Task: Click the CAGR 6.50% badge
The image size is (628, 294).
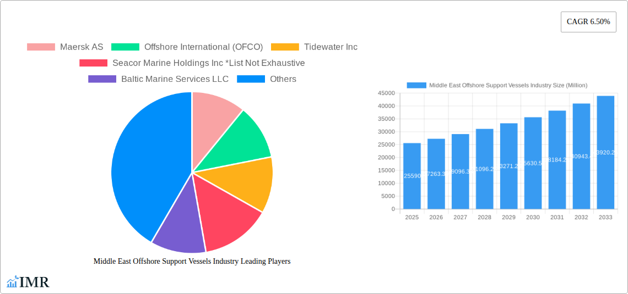Action: (x=588, y=22)
